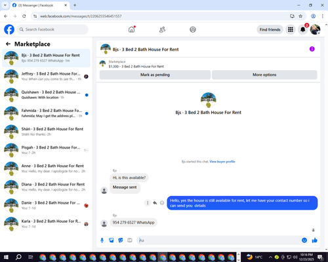Open the taskbar clock and date

[306, 257]
